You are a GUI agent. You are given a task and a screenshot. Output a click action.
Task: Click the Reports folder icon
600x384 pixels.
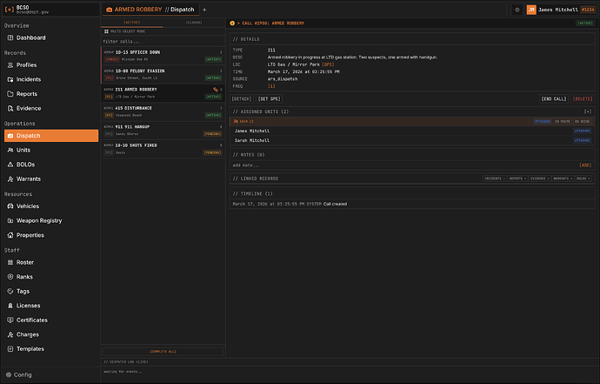(10, 94)
